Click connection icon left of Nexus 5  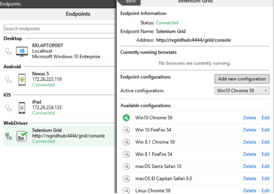(8, 79)
